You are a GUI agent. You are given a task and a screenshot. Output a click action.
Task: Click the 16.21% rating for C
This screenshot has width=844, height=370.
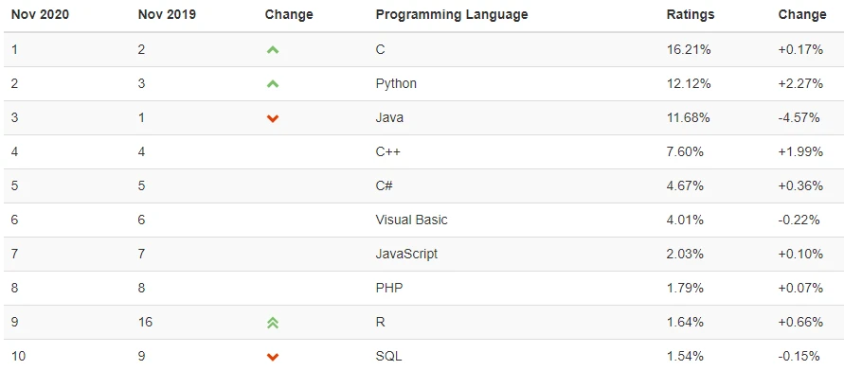point(689,49)
